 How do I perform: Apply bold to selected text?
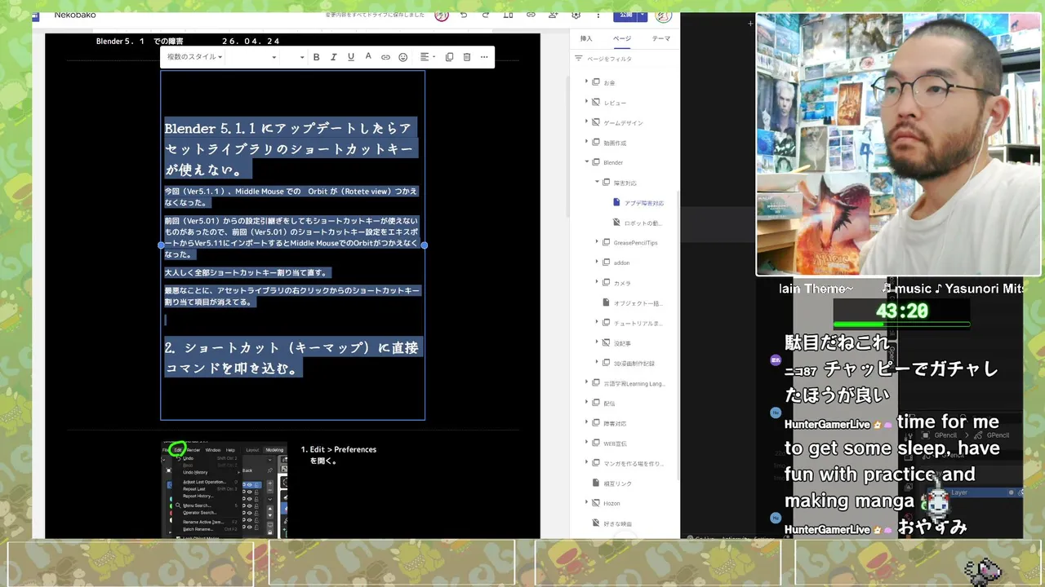(317, 57)
